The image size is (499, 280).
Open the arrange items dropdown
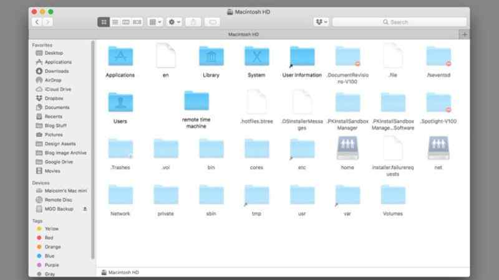coord(155,22)
